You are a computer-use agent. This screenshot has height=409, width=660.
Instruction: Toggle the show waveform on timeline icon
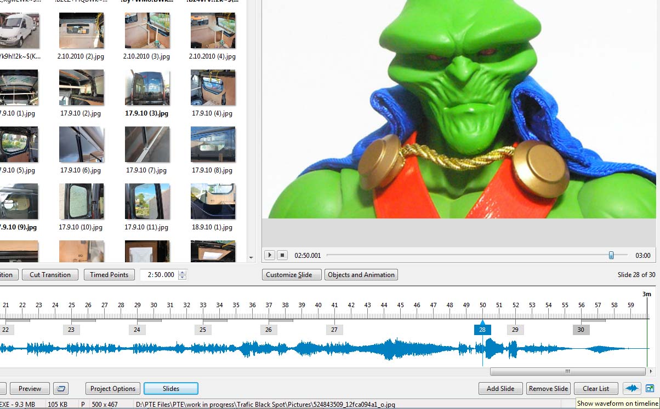pyautogui.click(x=632, y=389)
